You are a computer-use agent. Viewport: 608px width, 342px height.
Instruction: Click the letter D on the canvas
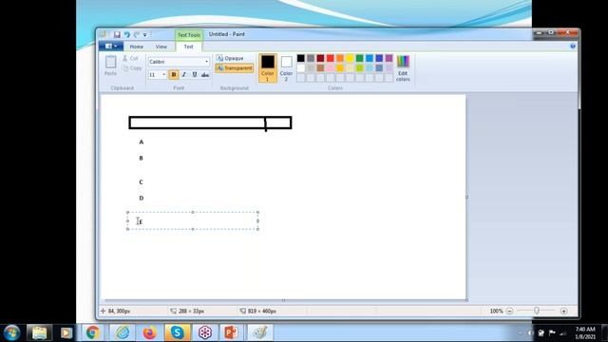coord(142,199)
